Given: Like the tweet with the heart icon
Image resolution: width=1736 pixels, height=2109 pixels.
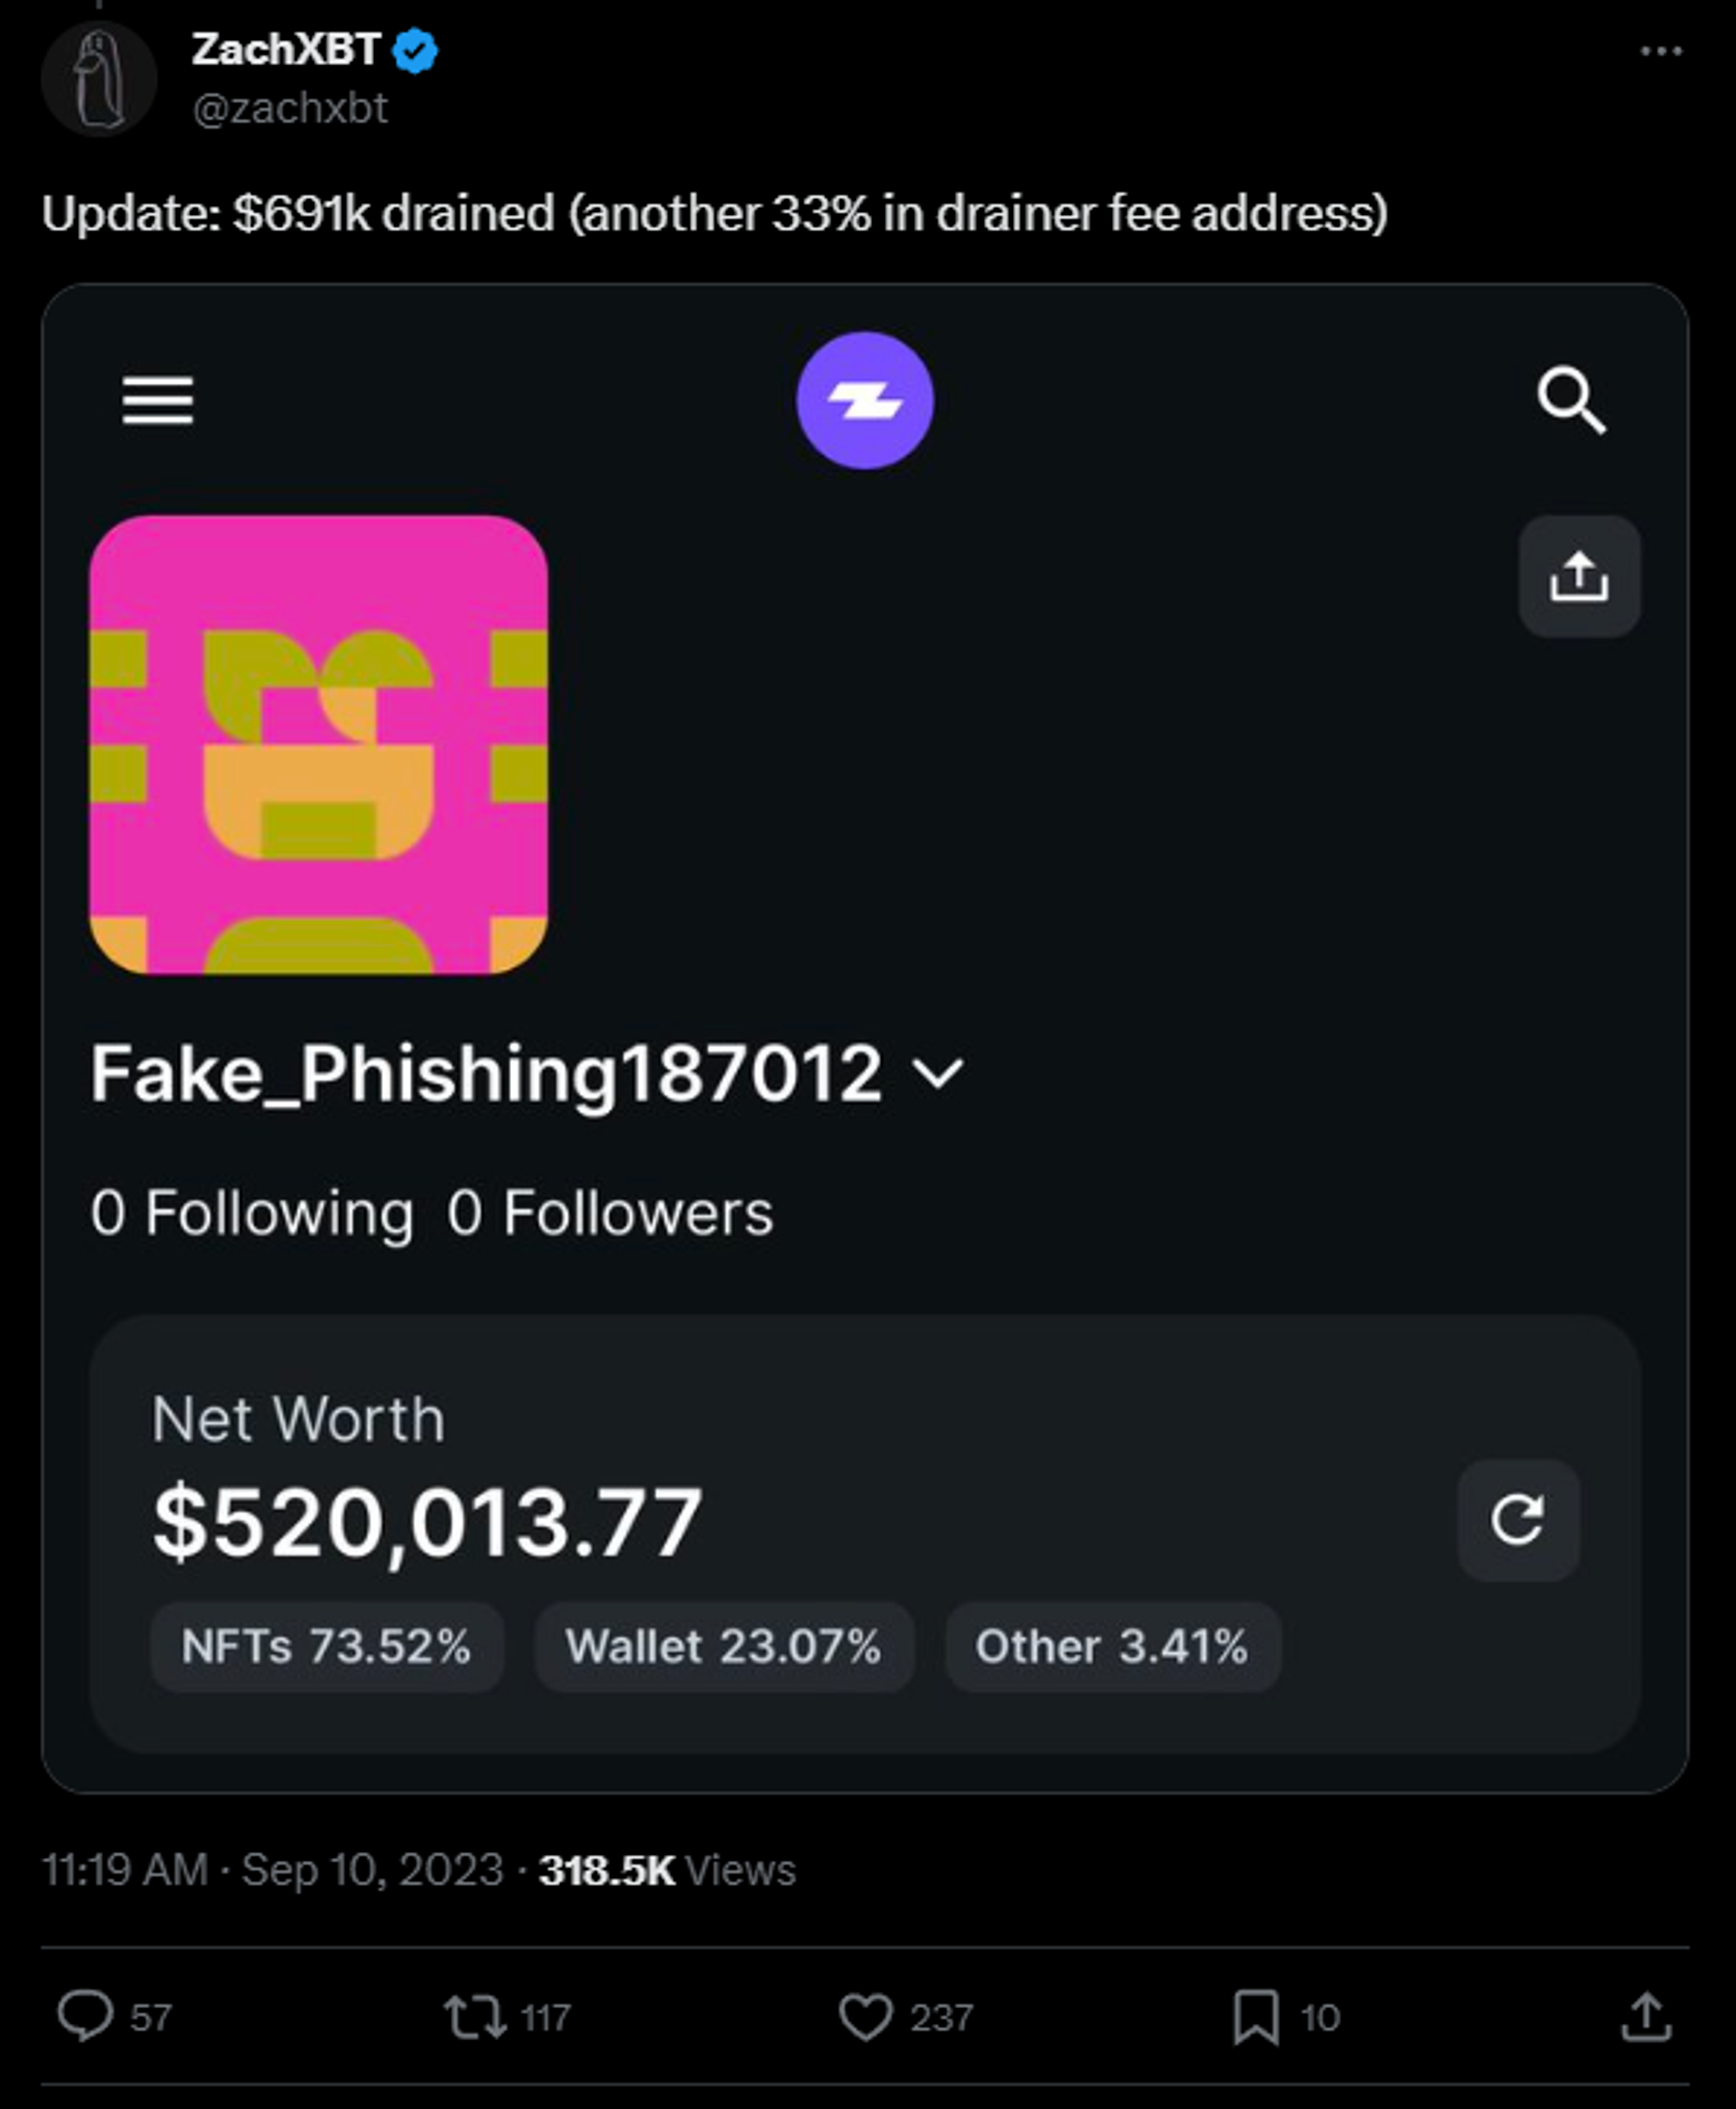Looking at the screenshot, I should [865, 2016].
